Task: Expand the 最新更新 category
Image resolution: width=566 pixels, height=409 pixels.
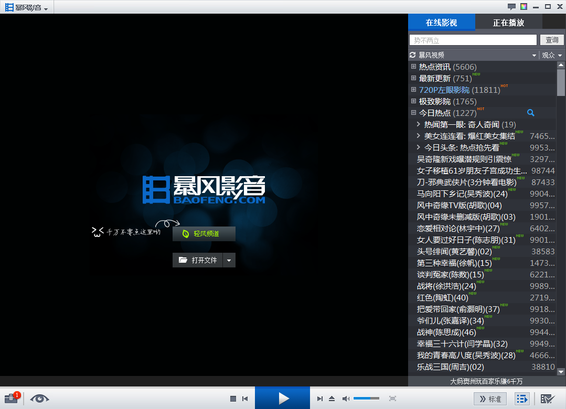Action: coord(414,78)
